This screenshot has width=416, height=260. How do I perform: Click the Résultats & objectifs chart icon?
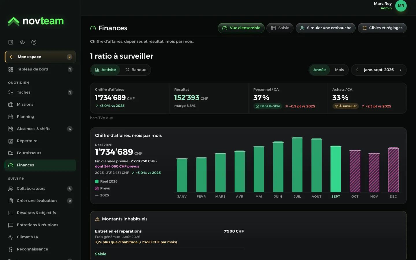coord(11,213)
